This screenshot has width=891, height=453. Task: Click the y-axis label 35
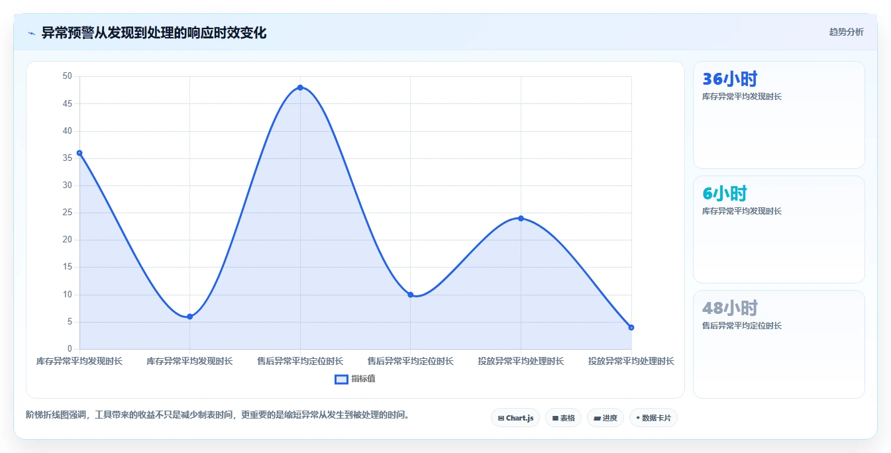tap(67, 158)
